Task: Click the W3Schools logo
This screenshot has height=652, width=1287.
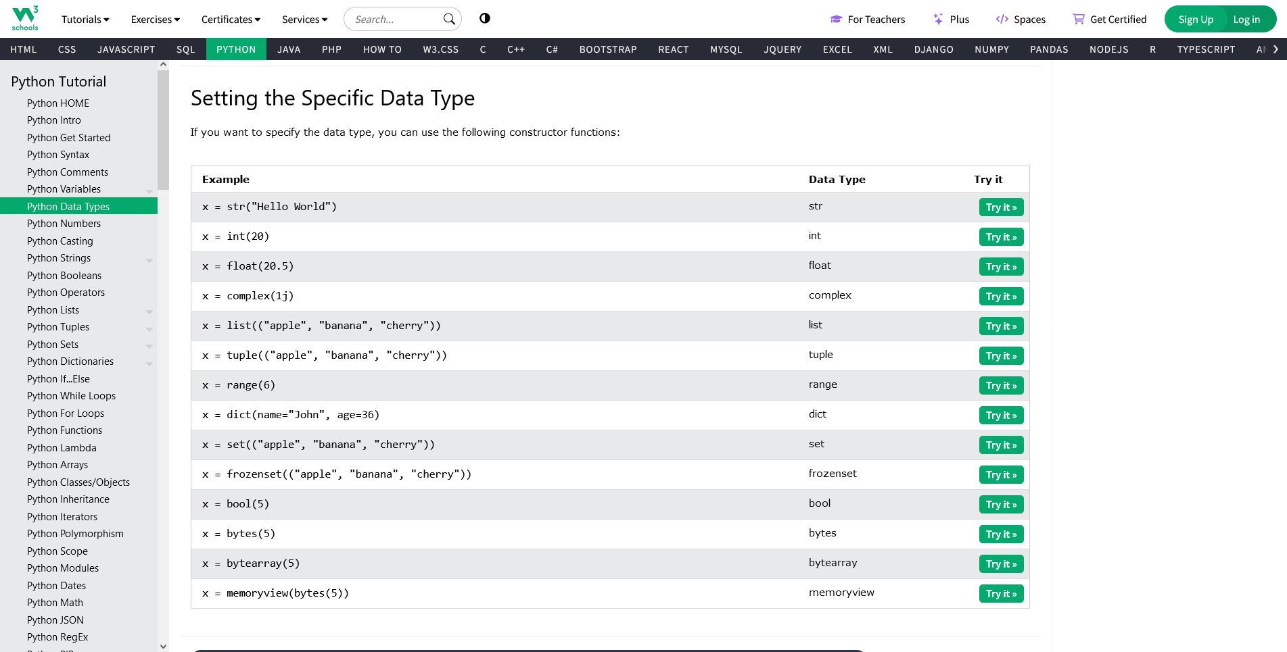Action: pyautogui.click(x=25, y=18)
